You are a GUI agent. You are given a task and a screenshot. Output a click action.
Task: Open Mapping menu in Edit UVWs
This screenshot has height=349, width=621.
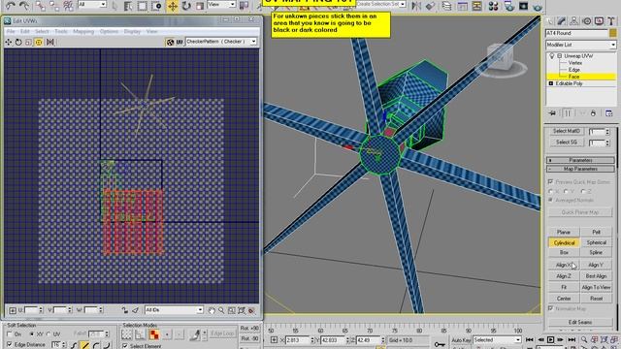83,31
